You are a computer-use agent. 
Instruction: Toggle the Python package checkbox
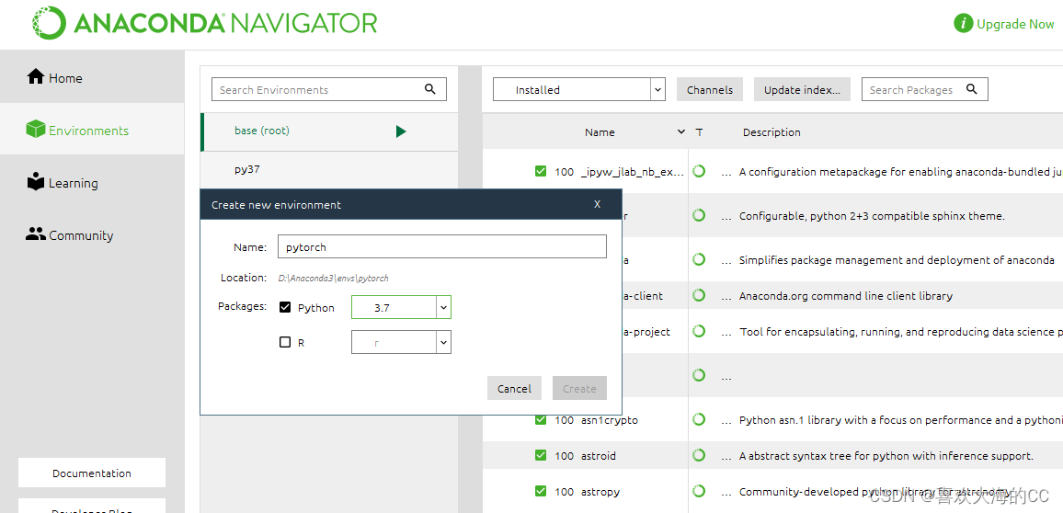285,307
